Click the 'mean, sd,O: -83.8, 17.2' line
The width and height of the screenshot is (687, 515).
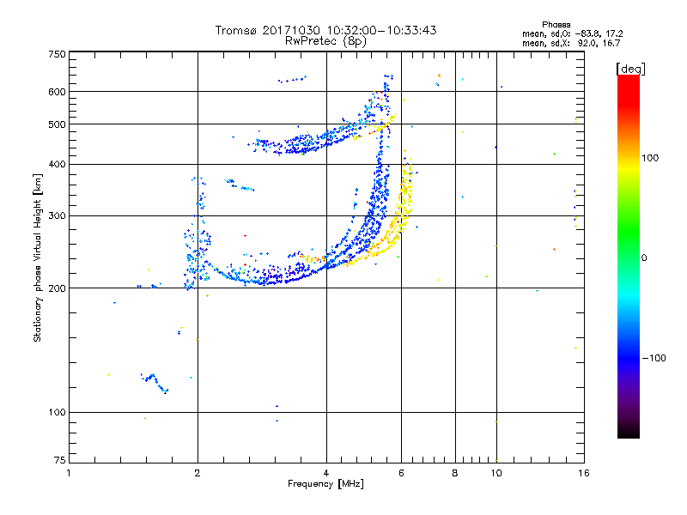click(572, 33)
